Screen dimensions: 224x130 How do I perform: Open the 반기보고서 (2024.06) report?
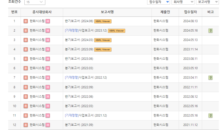click(x=79, y=21)
